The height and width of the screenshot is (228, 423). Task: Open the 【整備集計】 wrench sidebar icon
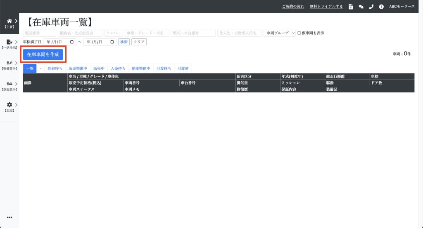pyautogui.click(x=9, y=63)
